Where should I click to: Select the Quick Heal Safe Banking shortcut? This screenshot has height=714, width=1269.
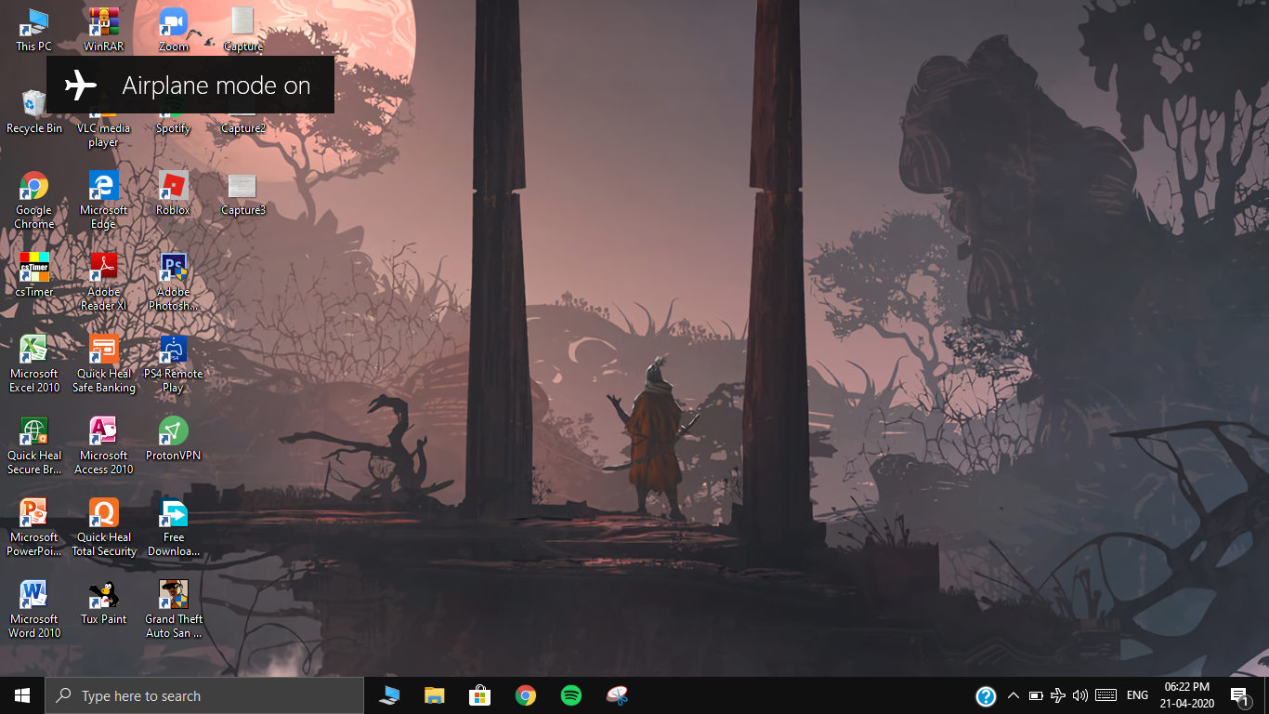103,364
